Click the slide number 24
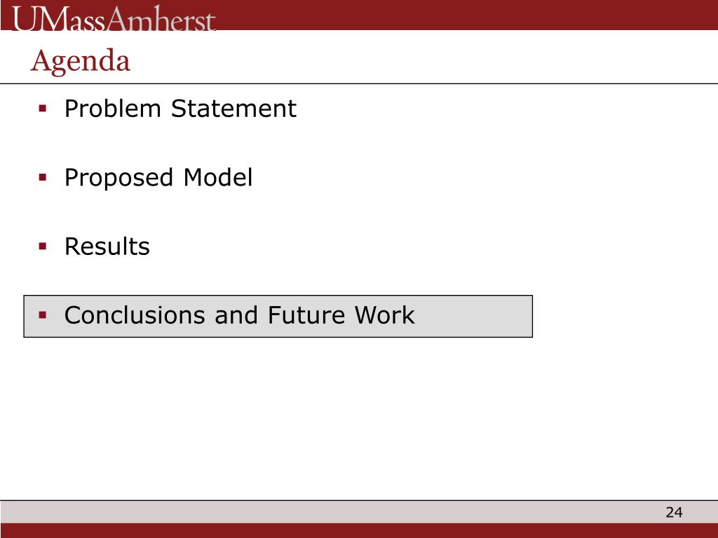Viewport: 718px width, 538px height. [674, 512]
